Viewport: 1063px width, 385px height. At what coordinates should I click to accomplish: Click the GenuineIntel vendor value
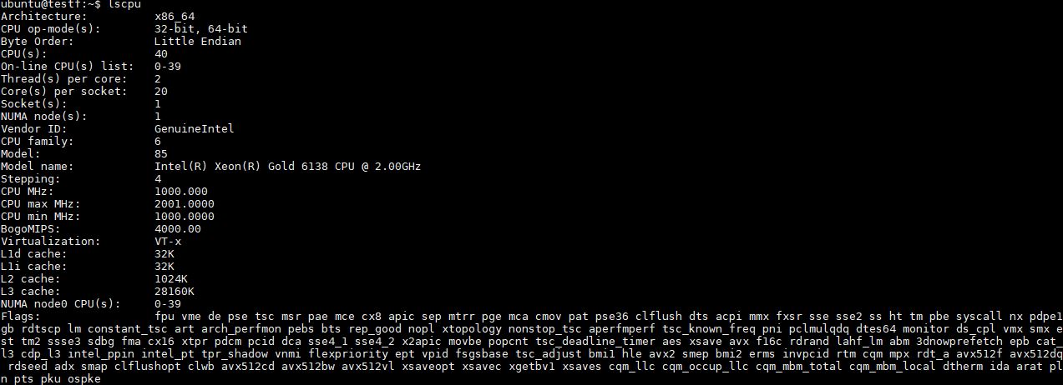coord(195,129)
